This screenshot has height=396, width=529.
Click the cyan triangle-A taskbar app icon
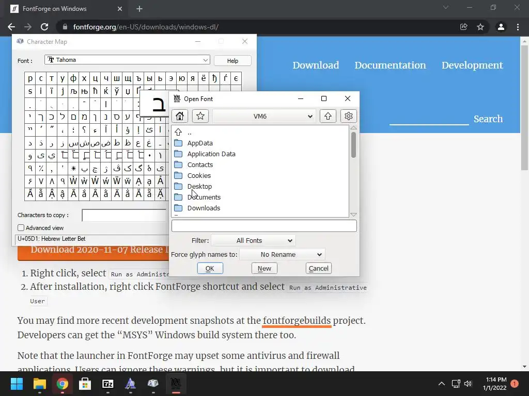tap(131, 384)
